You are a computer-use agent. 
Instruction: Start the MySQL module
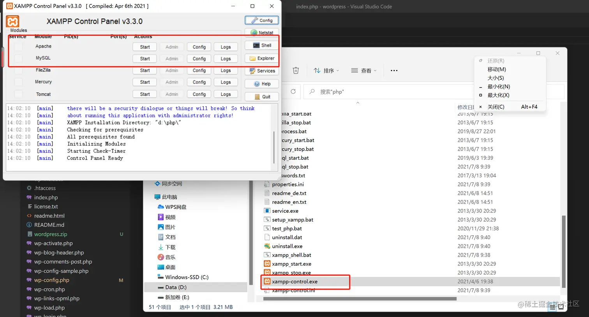145,58
